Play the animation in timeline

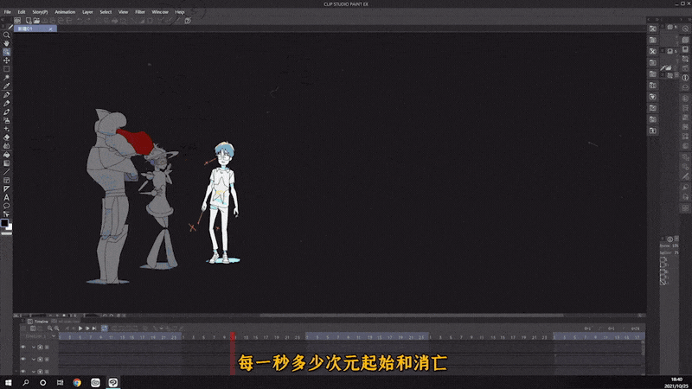pos(80,328)
